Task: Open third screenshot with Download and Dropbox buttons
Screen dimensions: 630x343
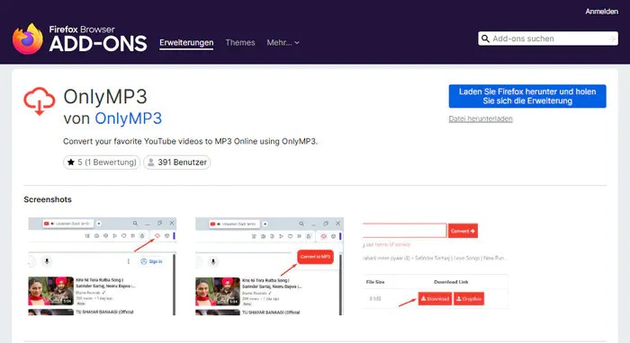Action: (436, 267)
